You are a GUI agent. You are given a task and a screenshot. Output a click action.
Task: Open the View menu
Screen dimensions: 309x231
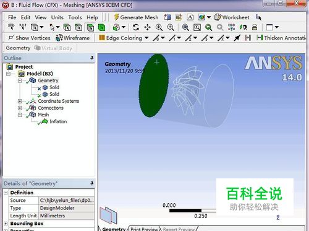click(x=41, y=17)
